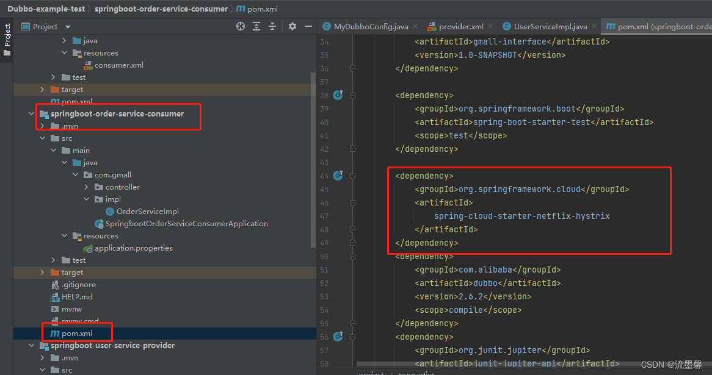Viewport: 712px width, 375px height.
Task: Close the MyDubboConfig.java tab
Action: pos(415,27)
